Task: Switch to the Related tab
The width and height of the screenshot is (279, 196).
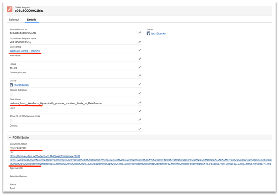Action: pos(14,19)
